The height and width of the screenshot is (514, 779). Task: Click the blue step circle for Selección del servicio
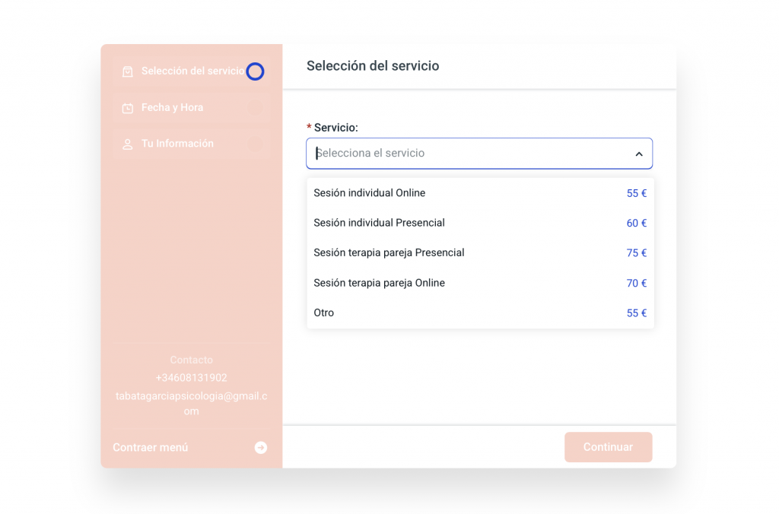255,71
